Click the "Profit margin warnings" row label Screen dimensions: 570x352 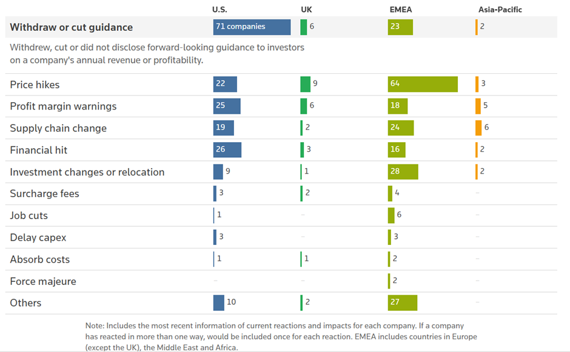(63, 106)
